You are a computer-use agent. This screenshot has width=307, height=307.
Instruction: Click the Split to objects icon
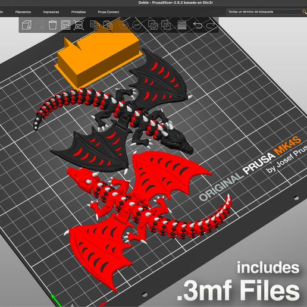tap(153, 25)
